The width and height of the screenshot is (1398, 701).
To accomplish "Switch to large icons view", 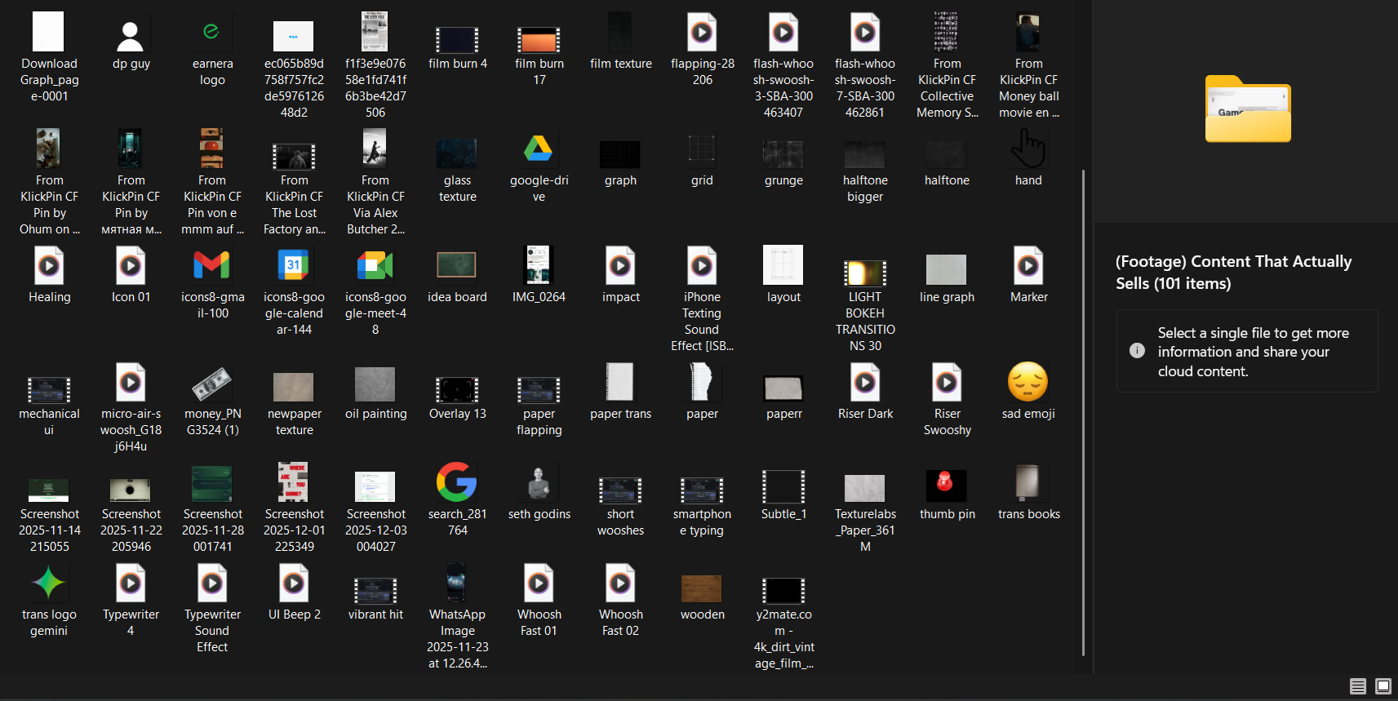I will coord(1382,686).
